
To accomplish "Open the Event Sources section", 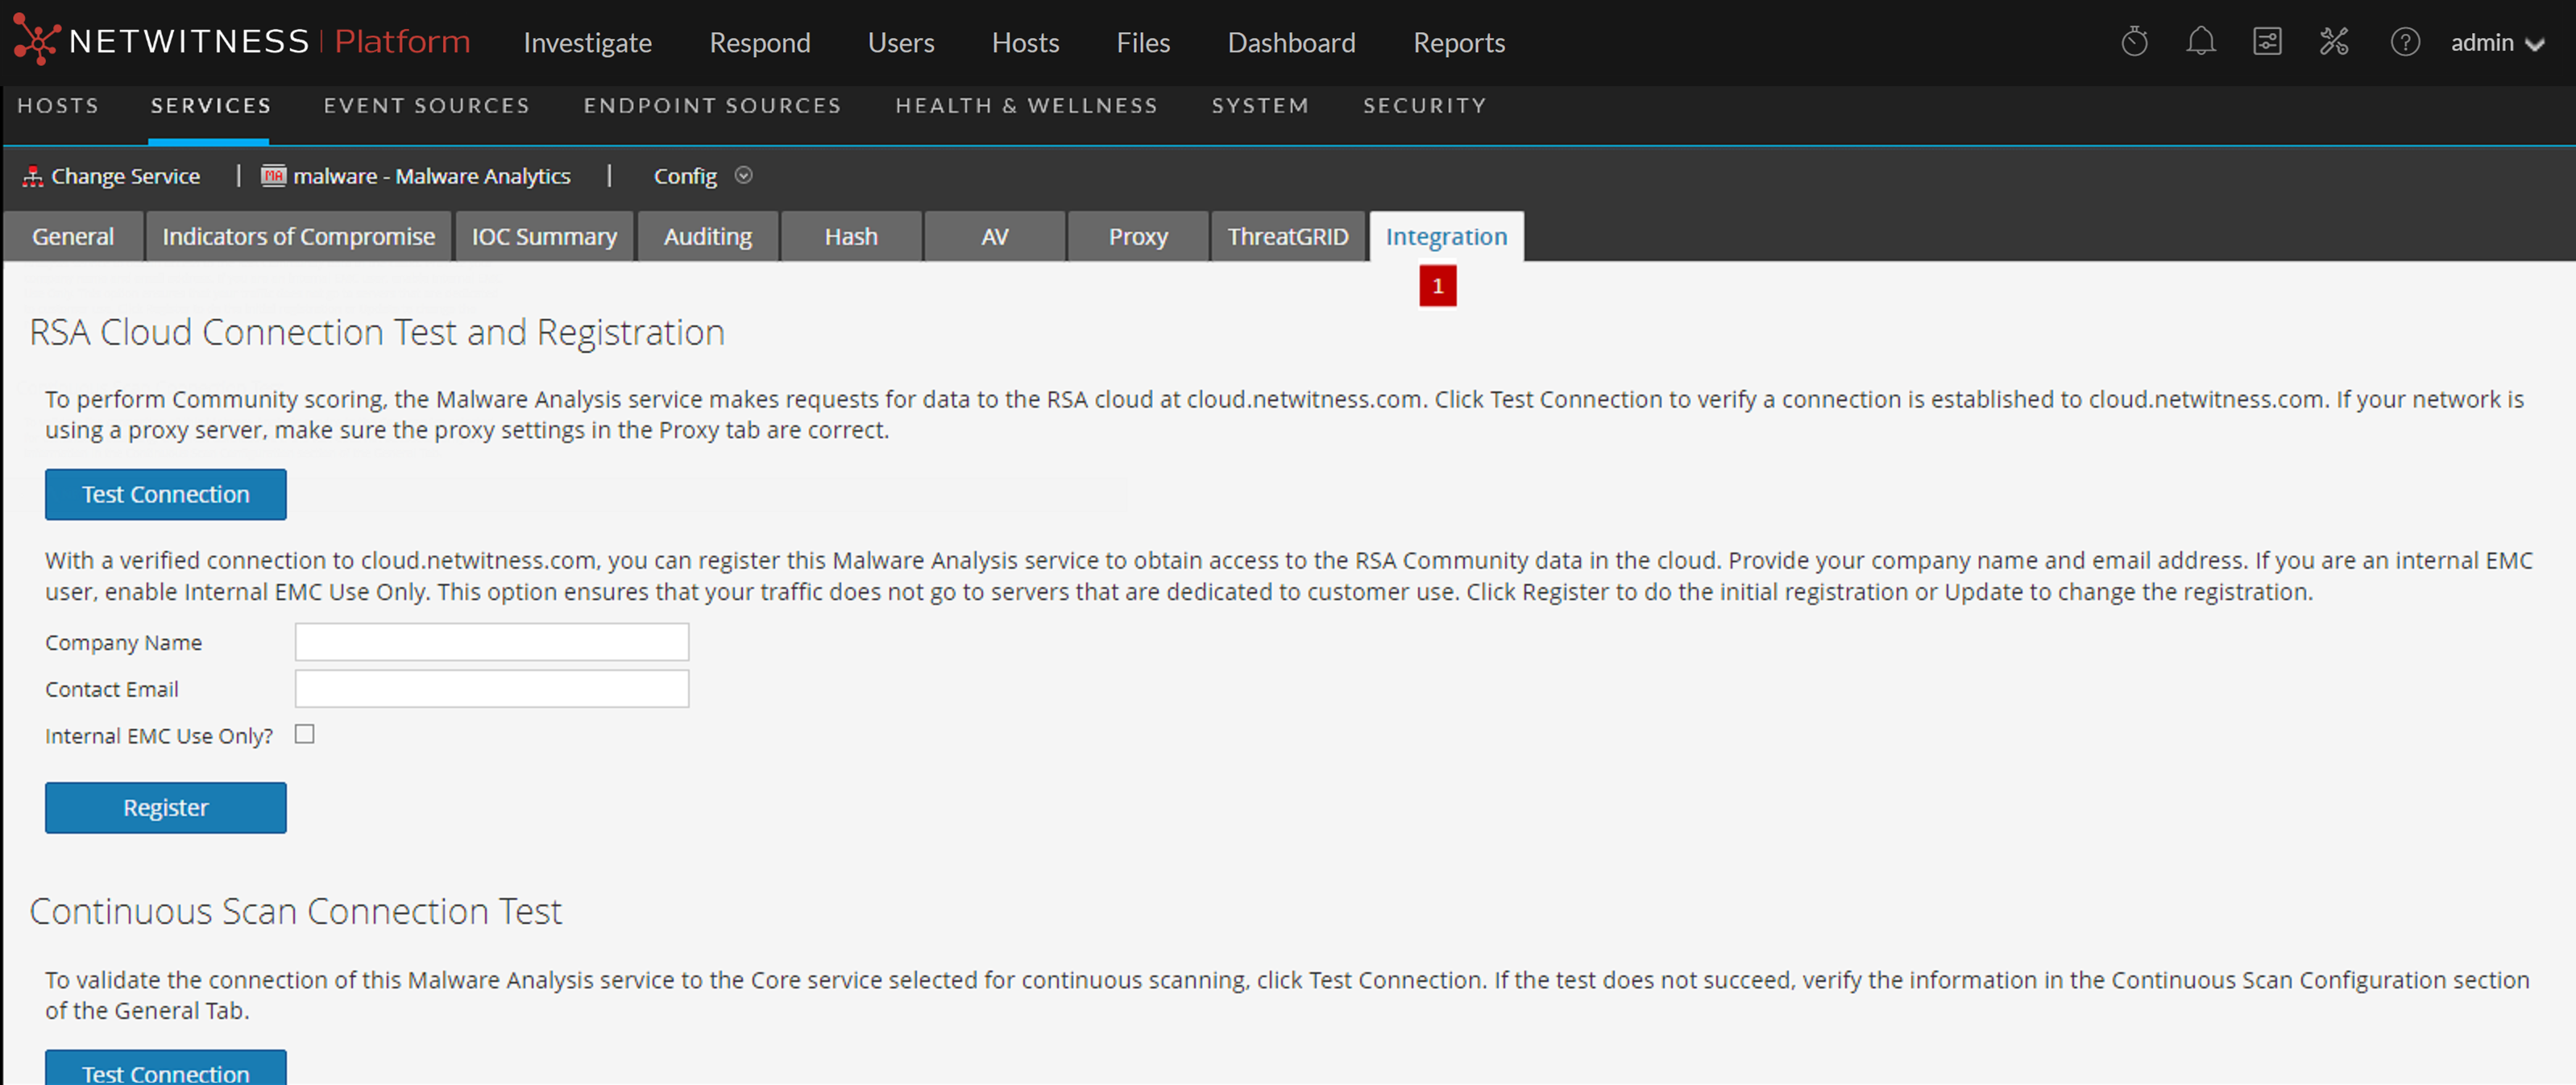I will point(426,106).
